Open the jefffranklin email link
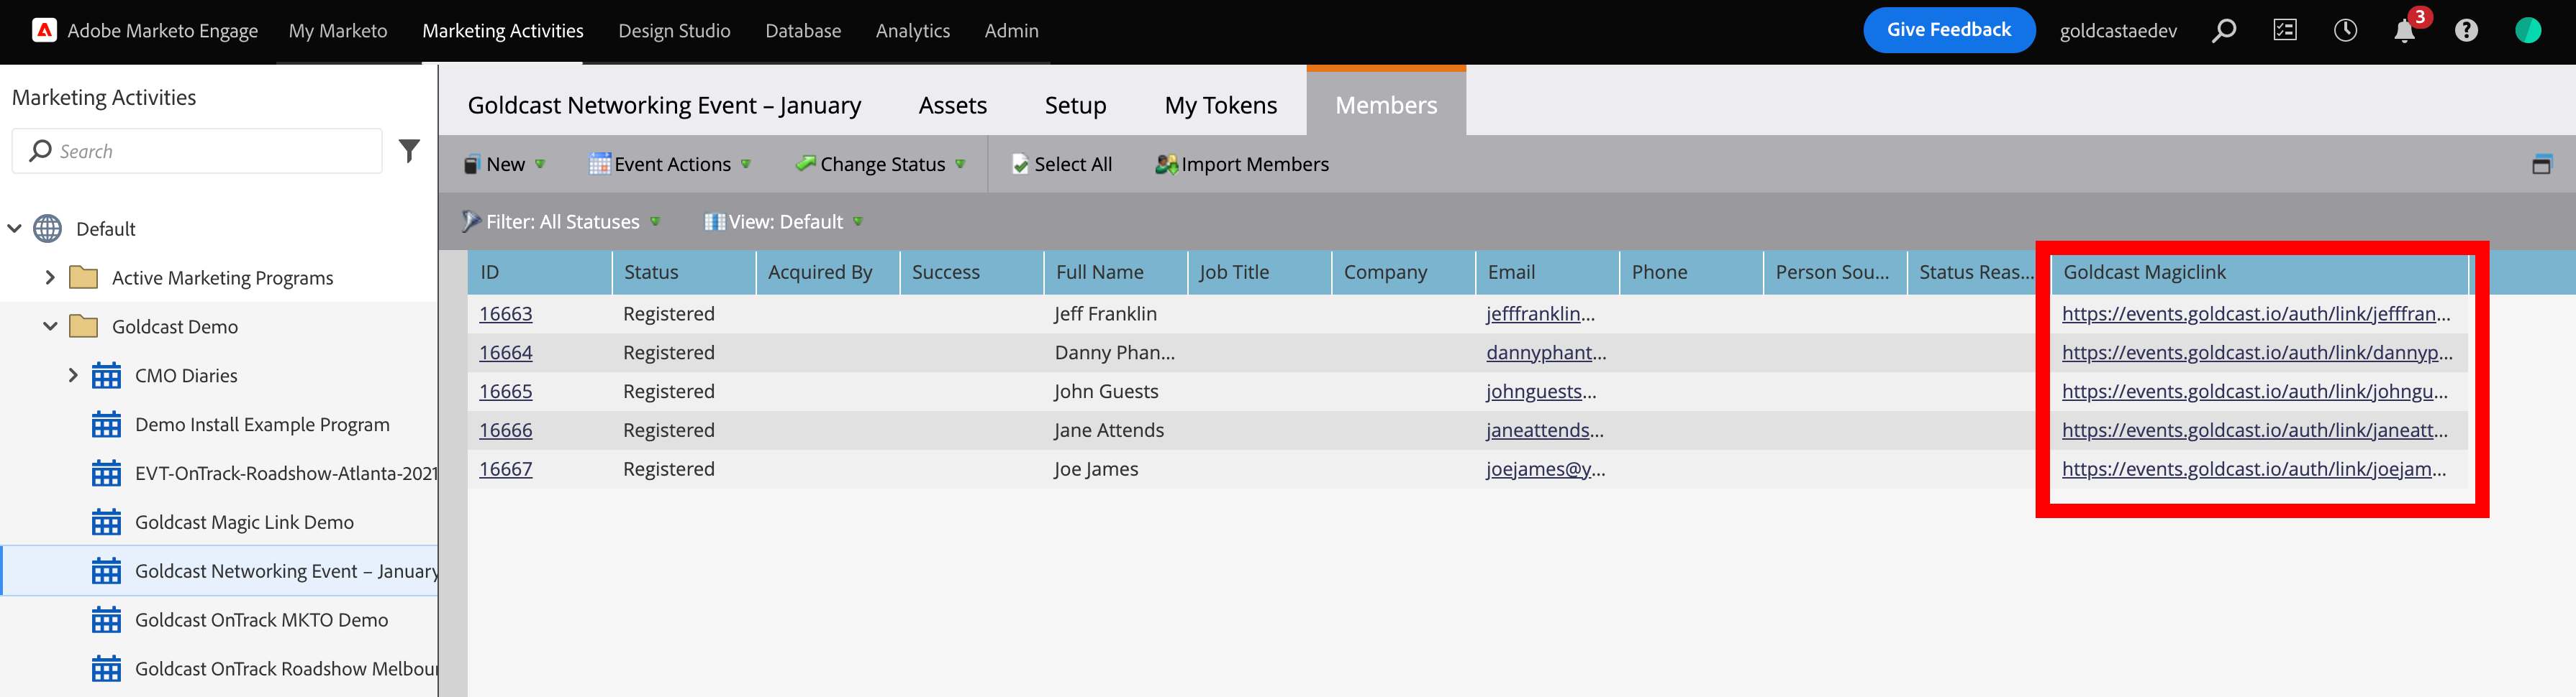Image resolution: width=2576 pixels, height=697 pixels. 1540,313
